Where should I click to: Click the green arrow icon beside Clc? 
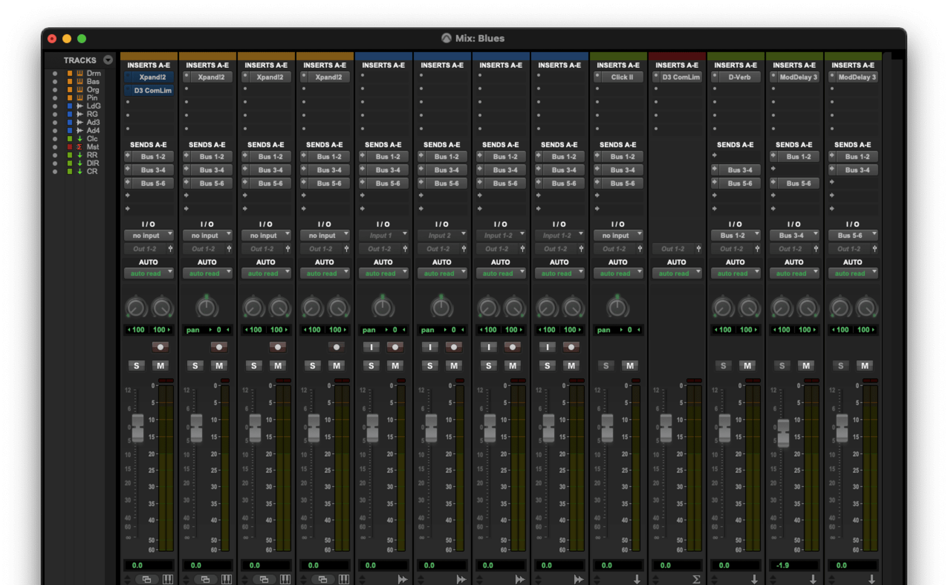click(80, 139)
